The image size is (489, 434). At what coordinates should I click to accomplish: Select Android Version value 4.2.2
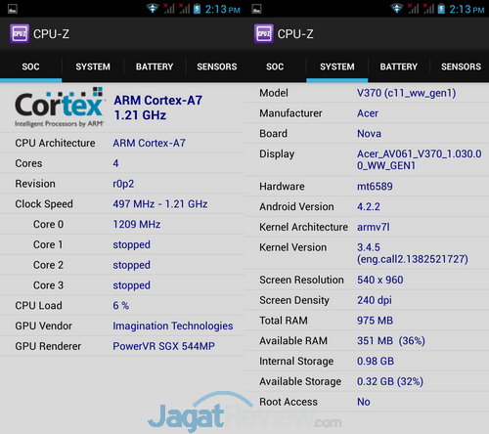[369, 206]
